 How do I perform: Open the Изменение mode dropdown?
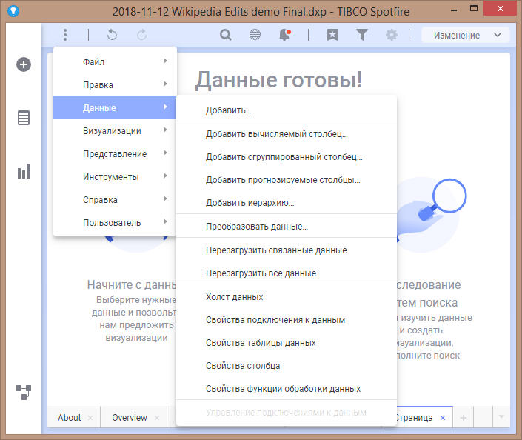(x=466, y=35)
